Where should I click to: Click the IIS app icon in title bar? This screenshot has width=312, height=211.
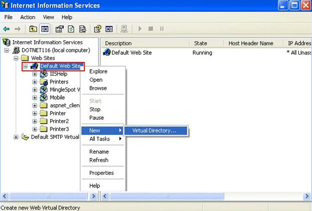(x=5, y=6)
